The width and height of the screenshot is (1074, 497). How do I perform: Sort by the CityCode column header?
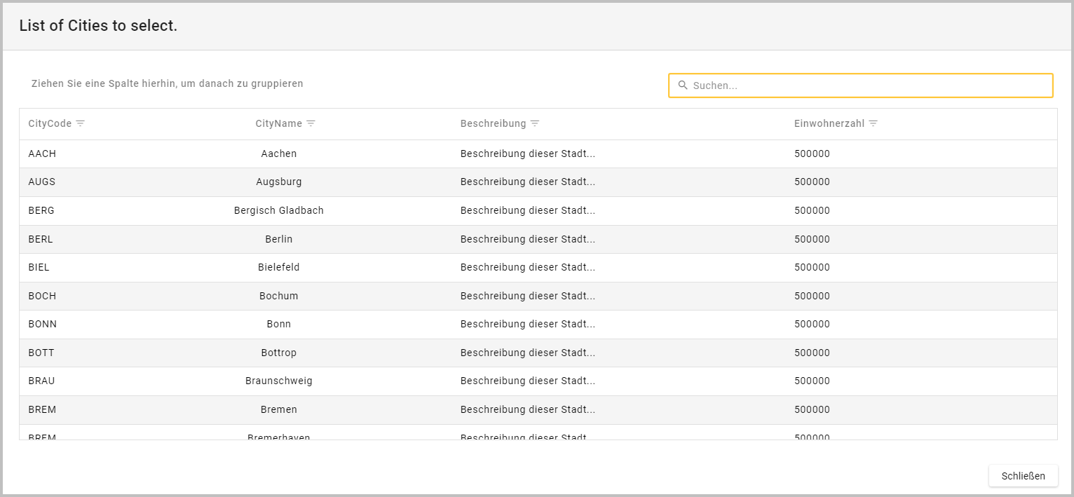coord(50,123)
